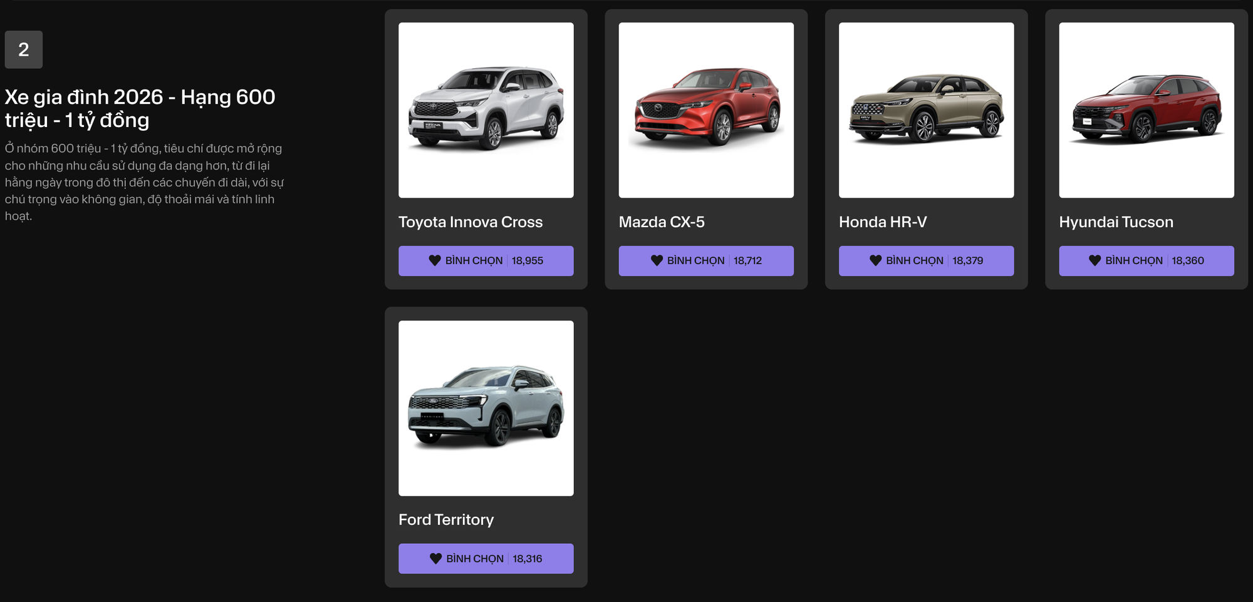Vote for the Honda HR-V
Image resolution: width=1253 pixels, height=602 pixels.
tap(926, 260)
